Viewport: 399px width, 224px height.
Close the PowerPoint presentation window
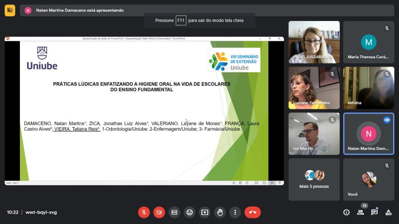pyautogui.click(x=279, y=38)
